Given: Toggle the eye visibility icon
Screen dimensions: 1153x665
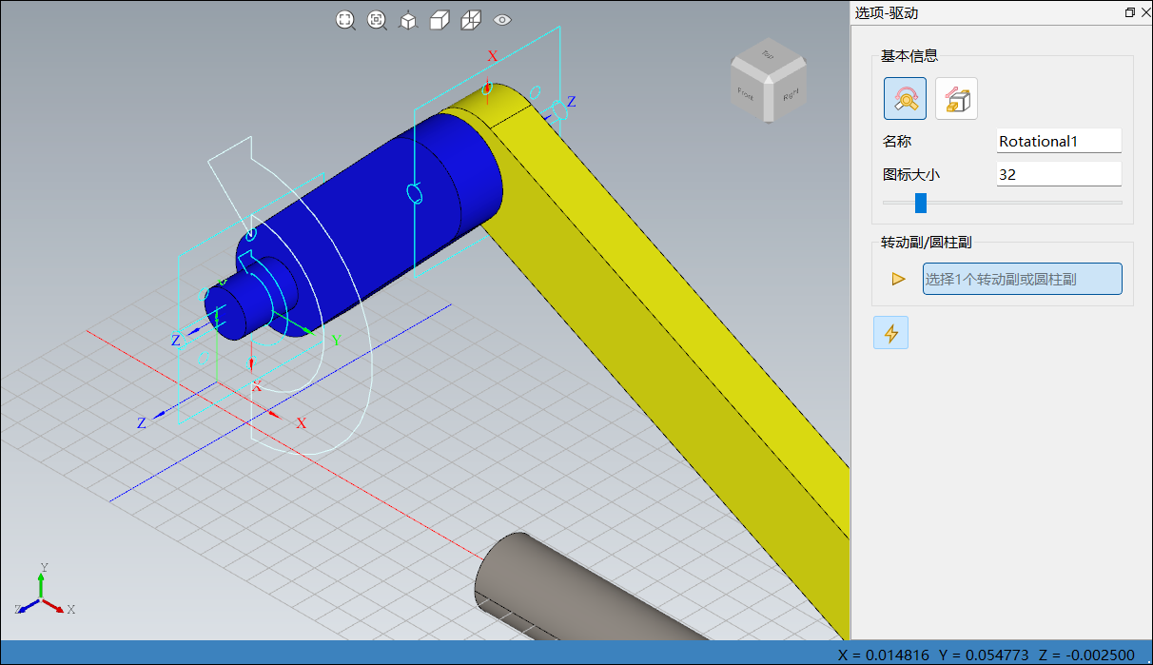Looking at the screenshot, I should (502, 20).
